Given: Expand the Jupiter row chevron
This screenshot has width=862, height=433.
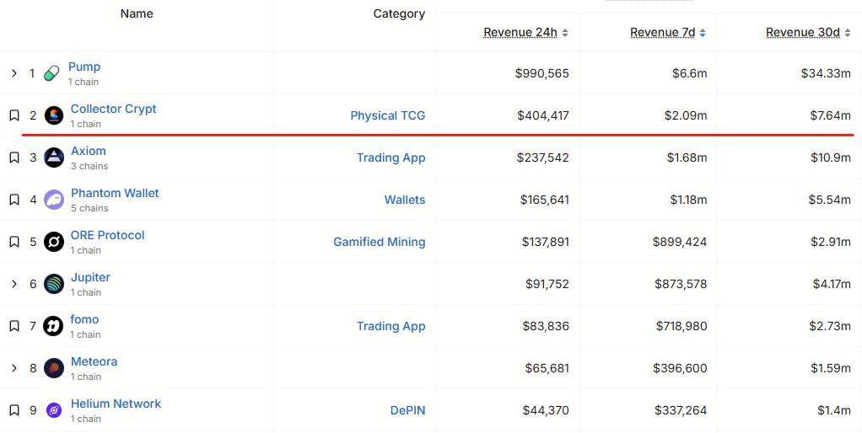Looking at the screenshot, I should [x=14, y=284].
